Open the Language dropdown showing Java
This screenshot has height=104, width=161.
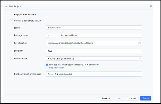(x=94, y=51)
